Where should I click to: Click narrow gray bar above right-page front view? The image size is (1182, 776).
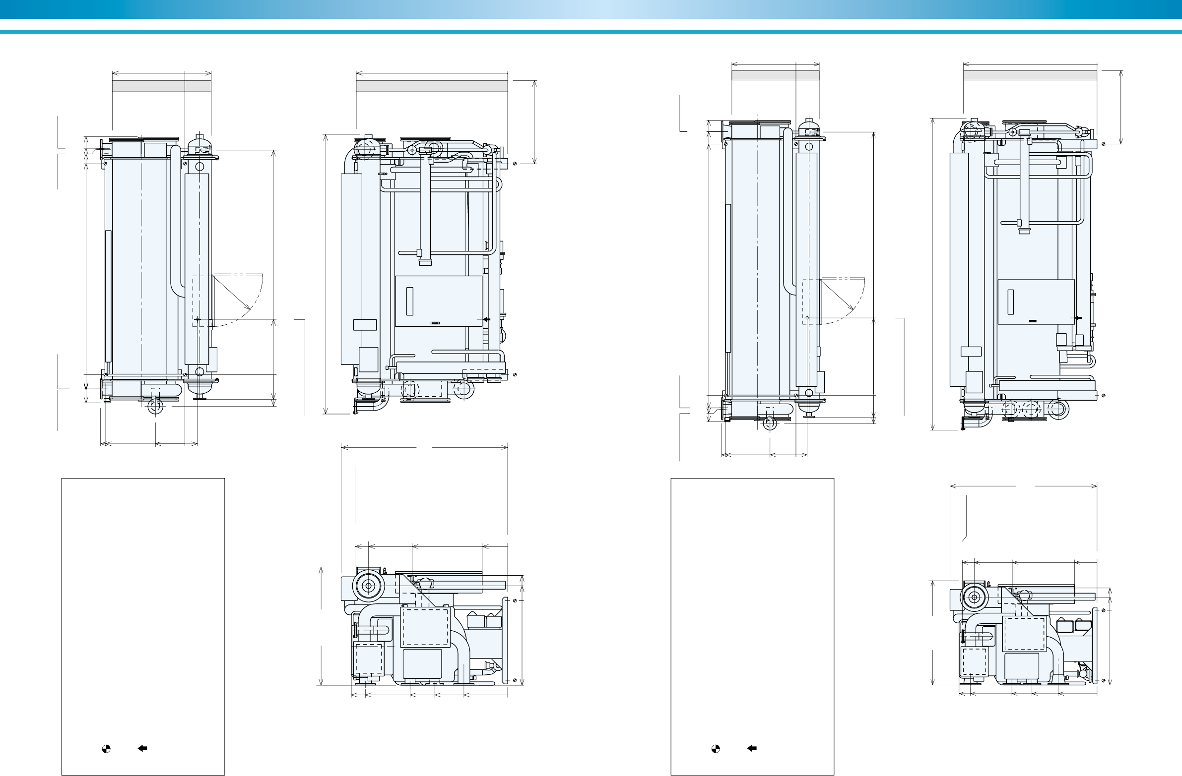[x=775, y=75]
